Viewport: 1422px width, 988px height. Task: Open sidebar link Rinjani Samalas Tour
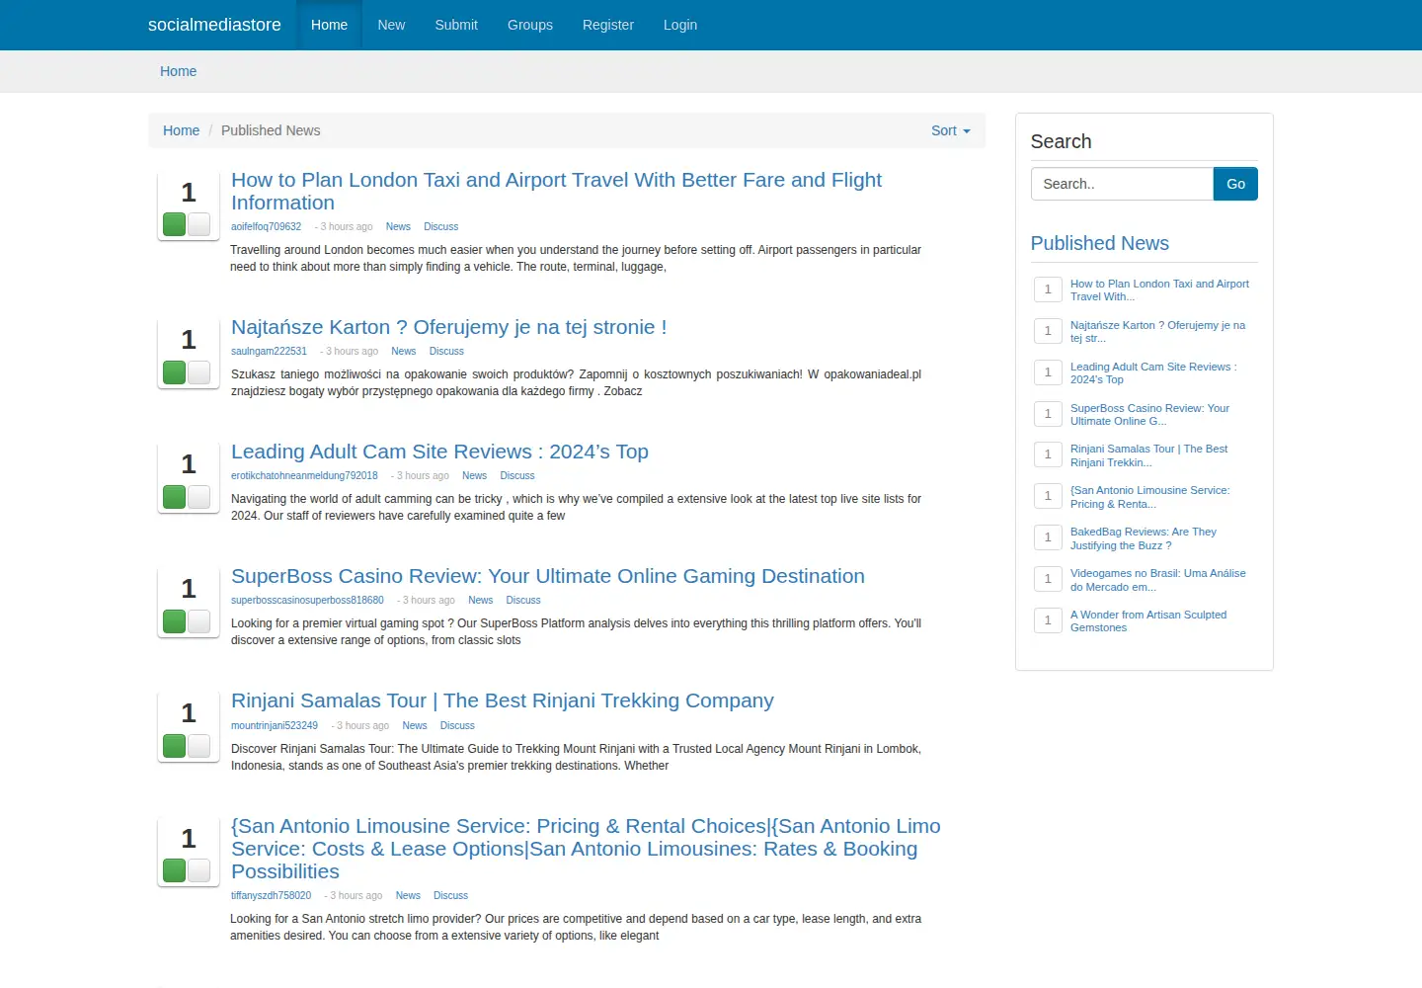(1148, 455)
